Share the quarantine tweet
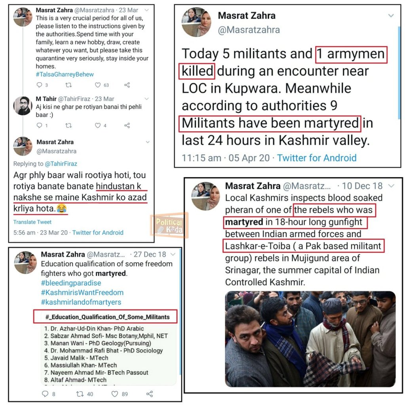This screenshot has width=405, height=405. (127, 85)
